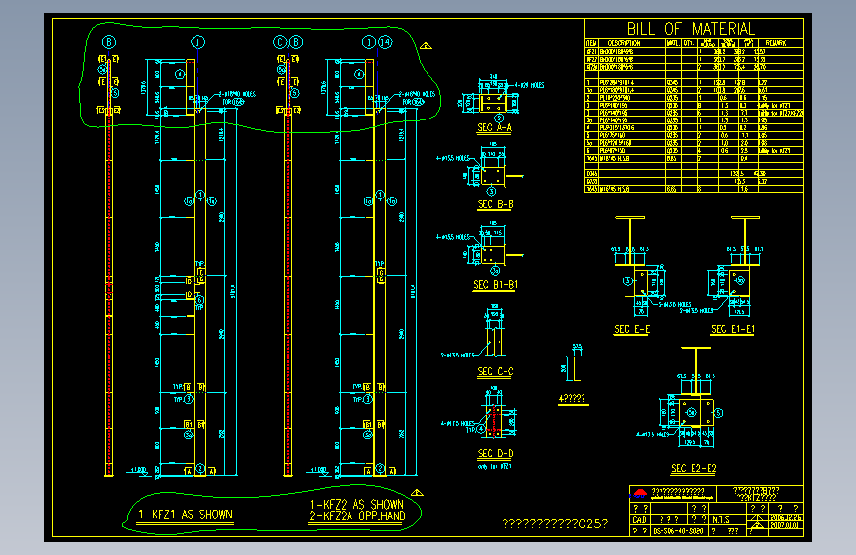Click the revision triangle beside the grid bubble cloud
Image resolution: width=856 pixels, height=555 pixels.
click(x=426, y=46)
